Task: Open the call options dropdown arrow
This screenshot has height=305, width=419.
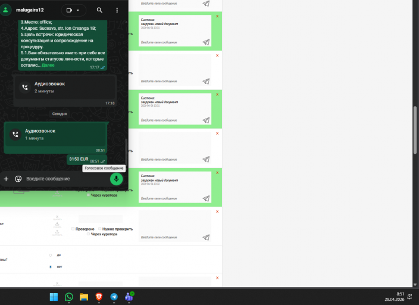Action: pyautogui.click(x=78, y=10)
